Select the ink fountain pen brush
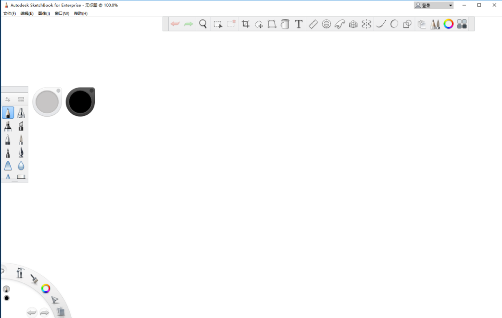The image size is (502, 318). (x=21, y=153)
